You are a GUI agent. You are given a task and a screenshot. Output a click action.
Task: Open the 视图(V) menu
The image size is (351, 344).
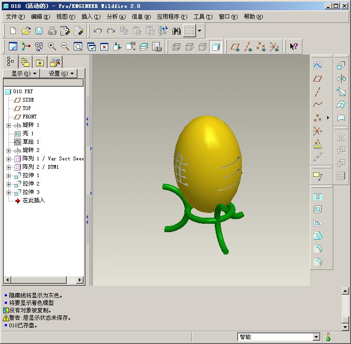pyautogui.click(x=66, y=17)
